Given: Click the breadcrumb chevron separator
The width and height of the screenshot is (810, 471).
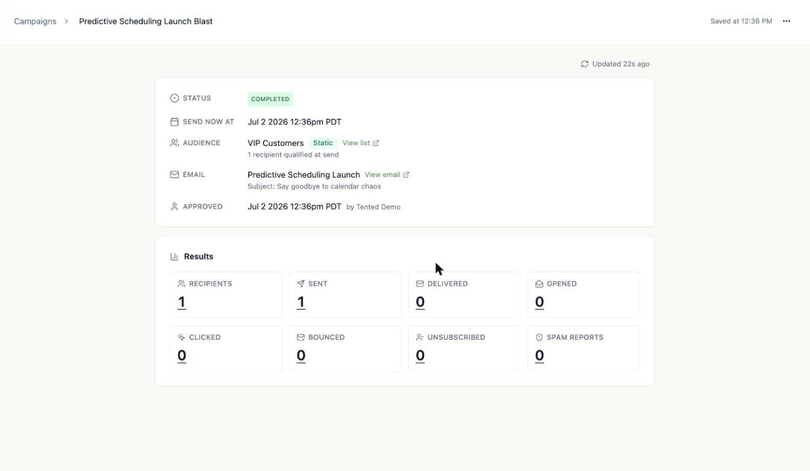Looking at the screenshot, I should (66, 21).
